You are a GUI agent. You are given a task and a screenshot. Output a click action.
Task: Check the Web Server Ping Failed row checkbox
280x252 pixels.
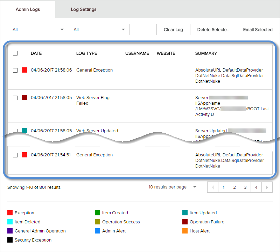click(x=15, y=98)
